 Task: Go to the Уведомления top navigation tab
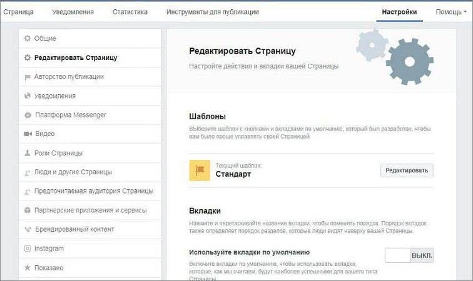73,12
